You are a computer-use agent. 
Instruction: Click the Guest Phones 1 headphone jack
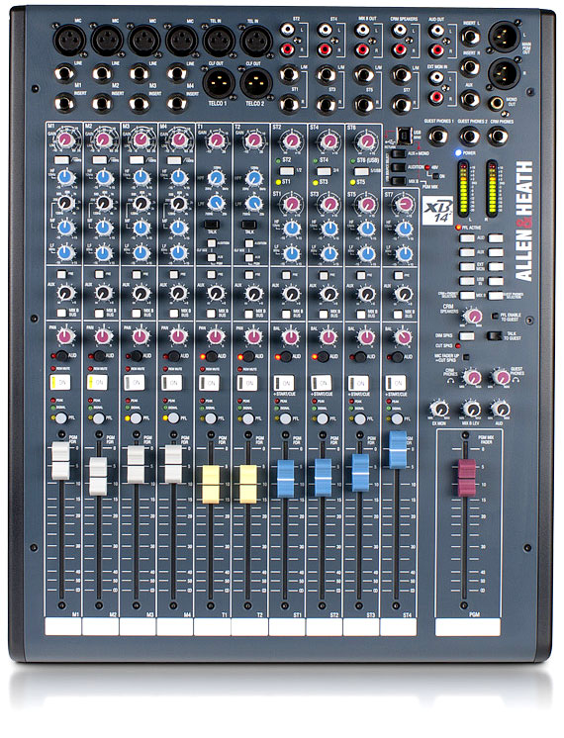coord(437,136)
